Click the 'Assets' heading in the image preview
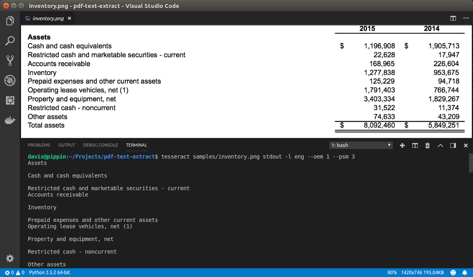Image resolution: width=473 pixels, height=277 pixels. point(39,37)
